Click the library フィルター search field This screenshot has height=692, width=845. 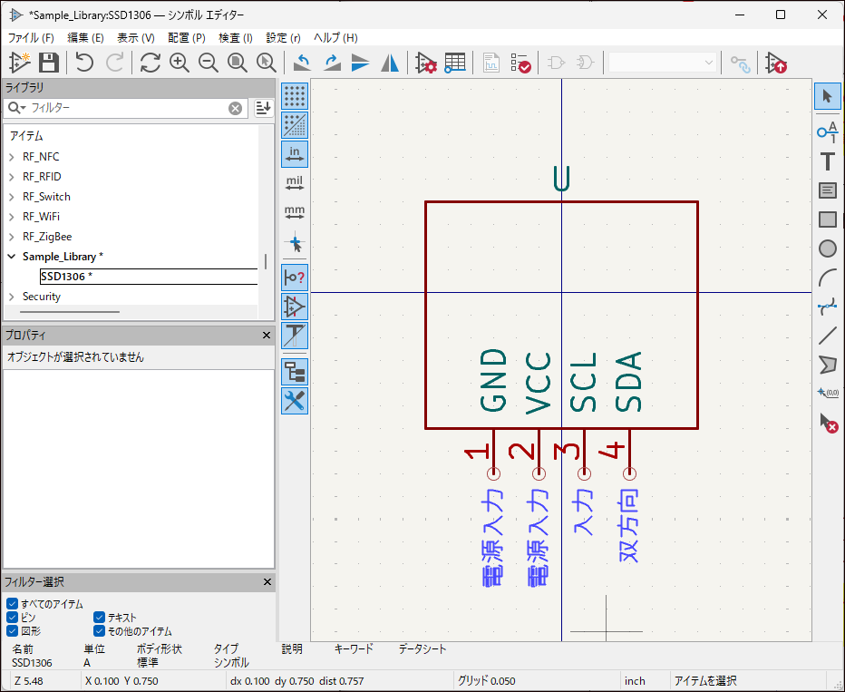[x=127, y=108]
